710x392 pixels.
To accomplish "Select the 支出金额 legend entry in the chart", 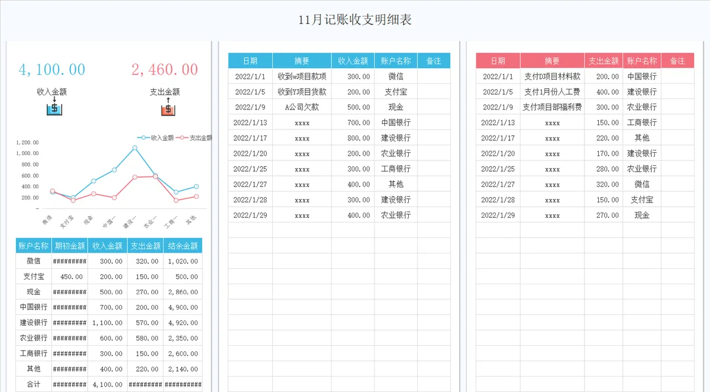I will (x=193, y=137).
